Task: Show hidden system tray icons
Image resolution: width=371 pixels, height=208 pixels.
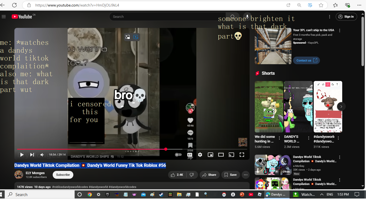Action: (x=322, y=194)
